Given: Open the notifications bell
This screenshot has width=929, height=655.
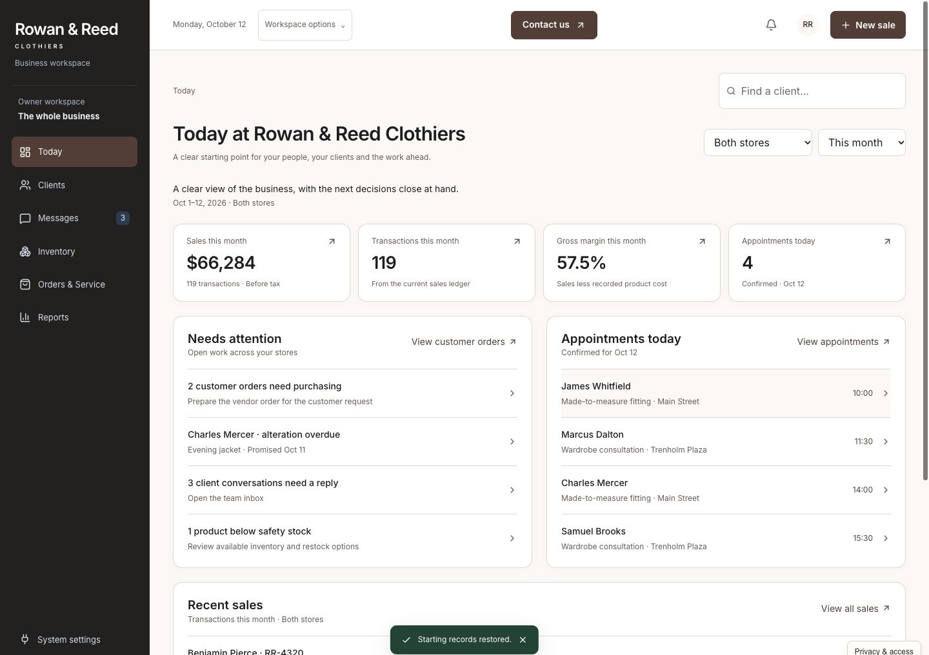Looking at the screenshot, I should 771,24.
